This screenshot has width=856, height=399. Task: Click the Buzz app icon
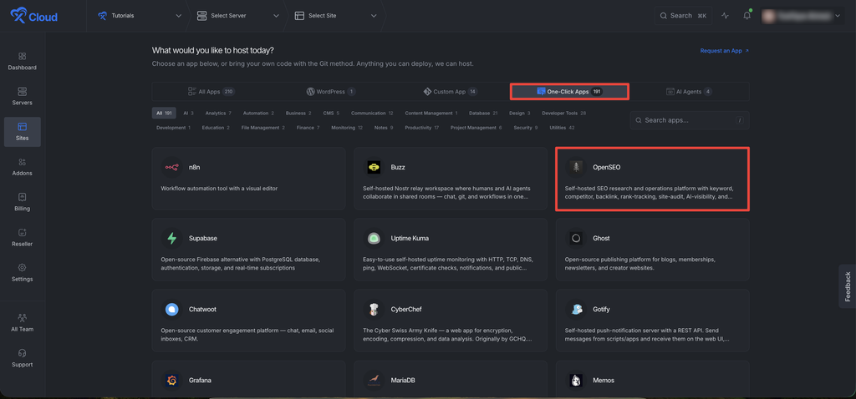374,167
